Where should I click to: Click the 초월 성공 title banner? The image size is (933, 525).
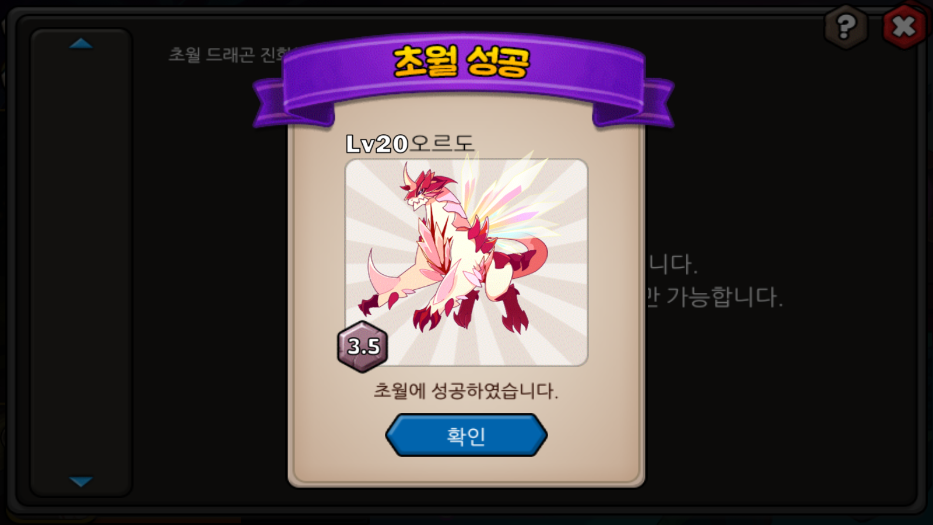[462, 61]
